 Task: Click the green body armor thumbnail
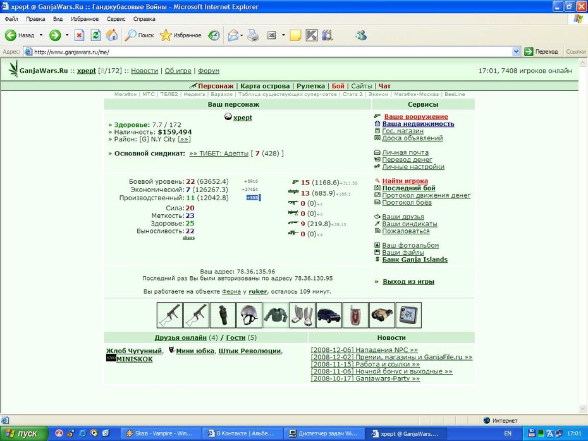276,315
